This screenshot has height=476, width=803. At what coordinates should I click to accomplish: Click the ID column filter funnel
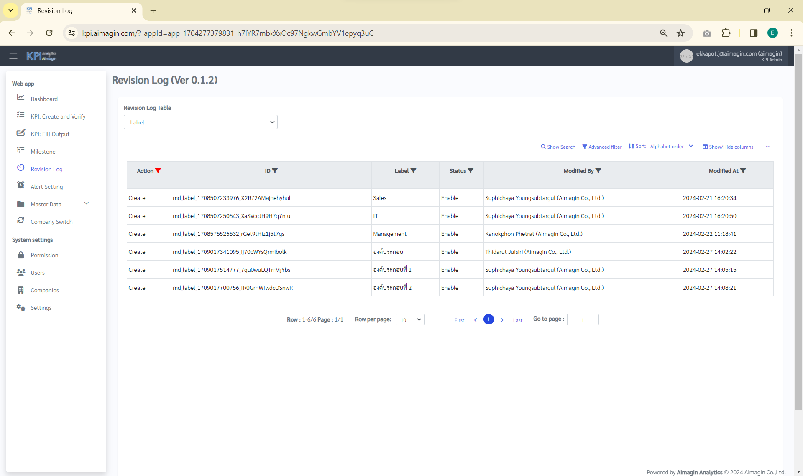pyautogui.click(x=275, y=171)
